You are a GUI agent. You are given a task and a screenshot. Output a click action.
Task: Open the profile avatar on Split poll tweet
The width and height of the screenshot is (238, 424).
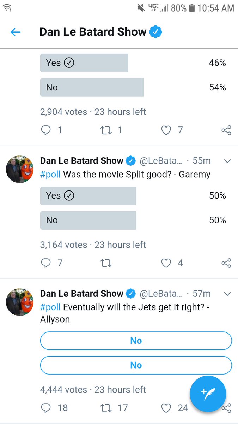point(20,169)
